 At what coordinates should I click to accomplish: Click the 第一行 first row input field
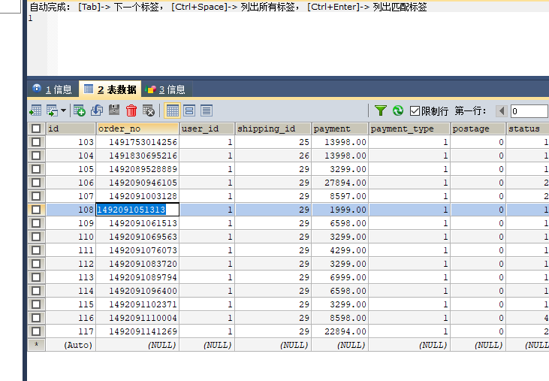click(x=529, y=110)
